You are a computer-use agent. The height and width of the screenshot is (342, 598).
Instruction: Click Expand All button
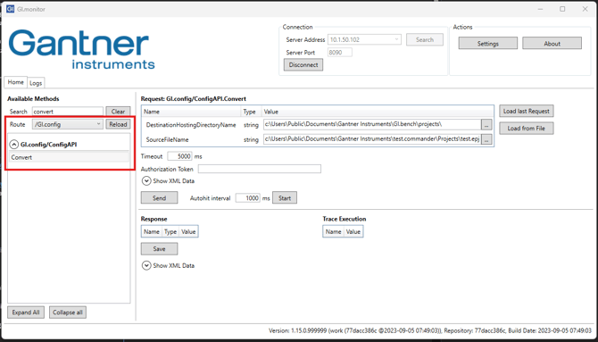[26, 313]
